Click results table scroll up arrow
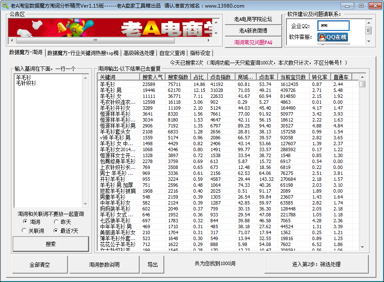Screen dimensions: 384x282 point(362,77)
